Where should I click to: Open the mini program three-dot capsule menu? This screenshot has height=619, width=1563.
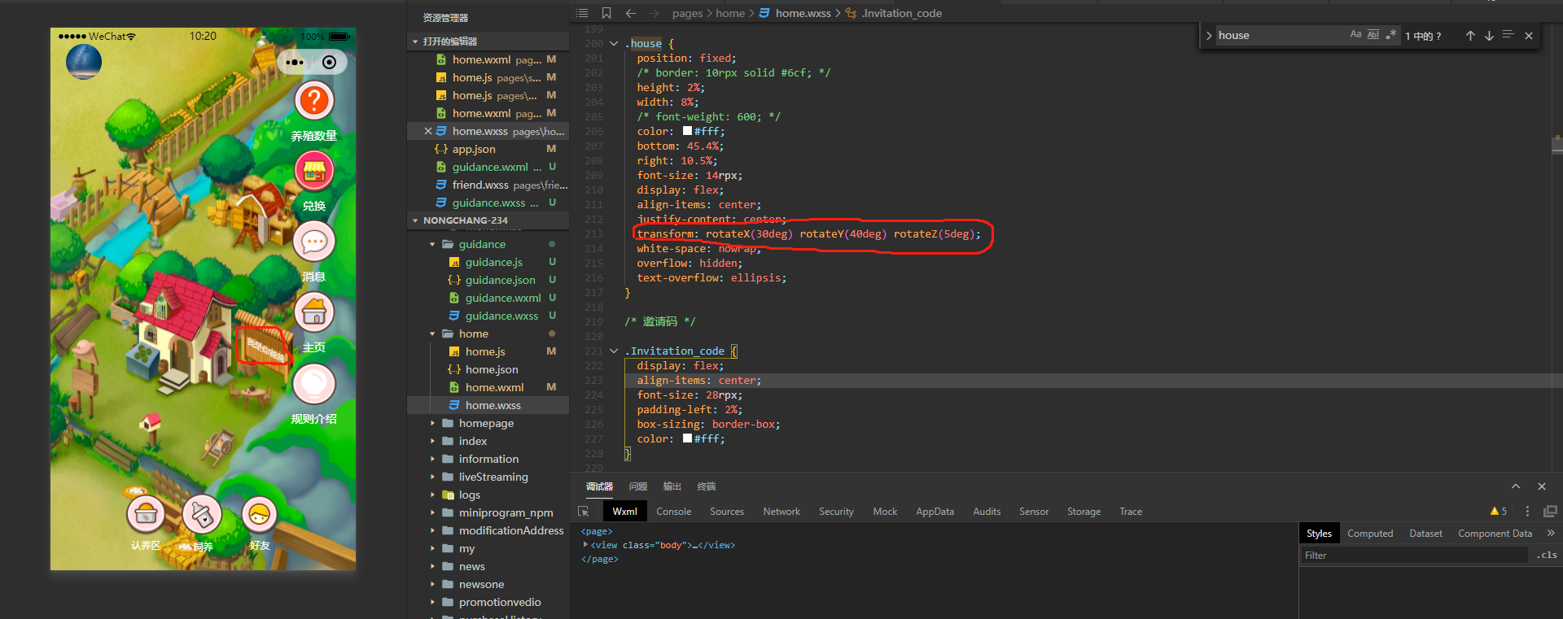point(296,62)
